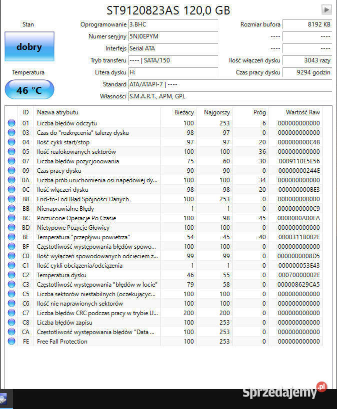The width and height of the screenshot is (337, 409).
Task: Click status orb for attribute C0 row
Action: [x=11, y=256]
